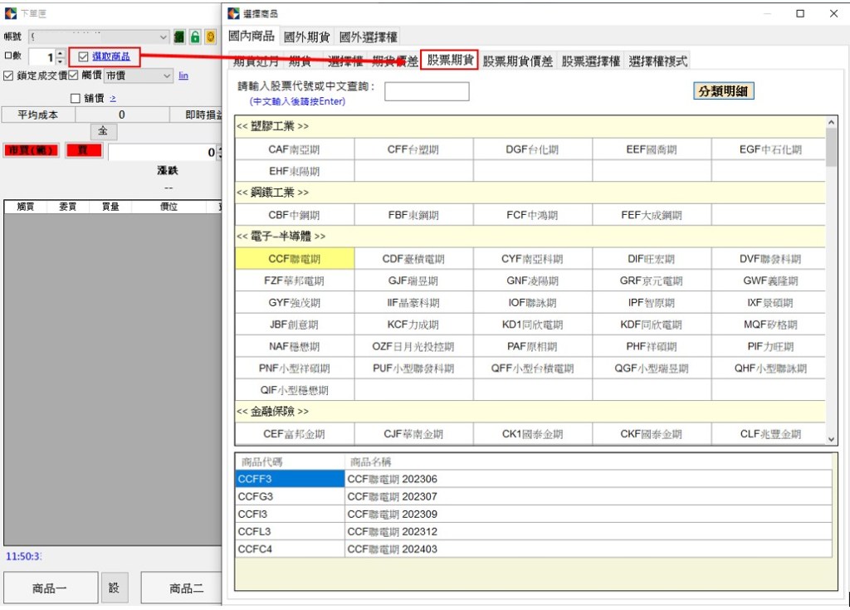Switch to the 國外期貨 tab

point(306,37)
